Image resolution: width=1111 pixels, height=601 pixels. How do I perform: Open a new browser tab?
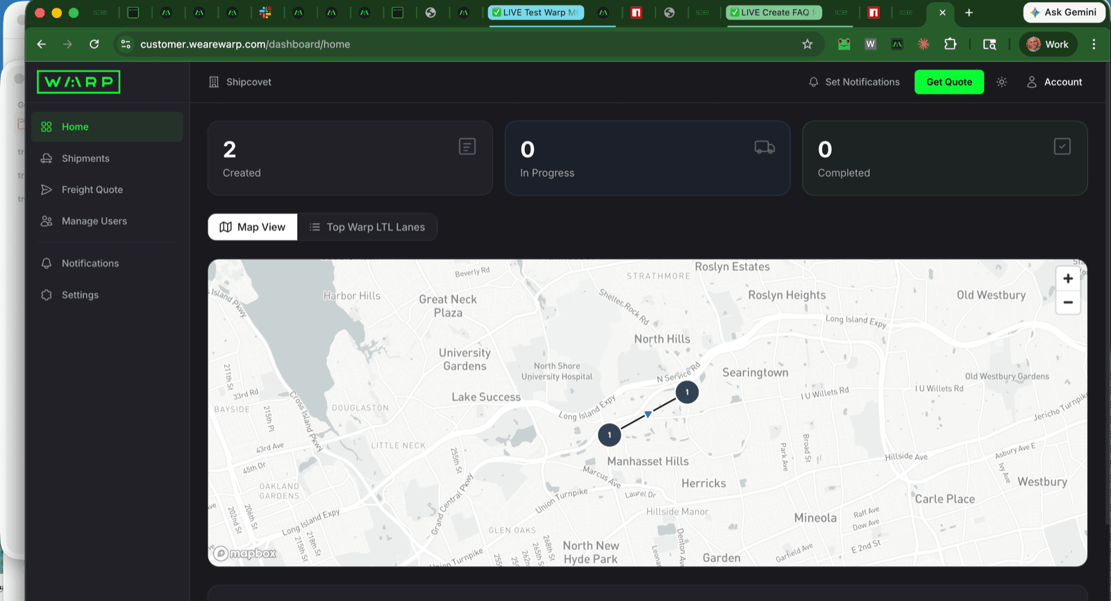tap(969, 13)
